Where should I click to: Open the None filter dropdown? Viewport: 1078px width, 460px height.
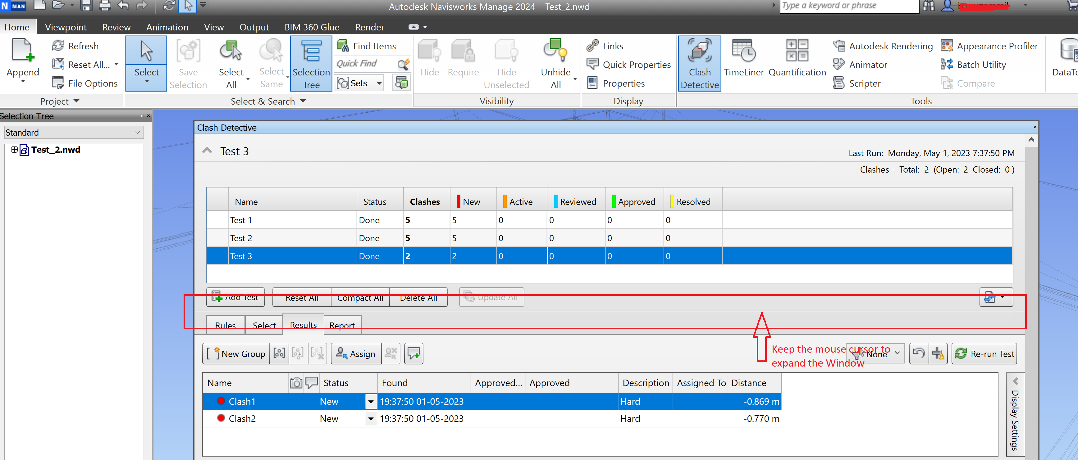pyautogui.click(x=875, y=354)
